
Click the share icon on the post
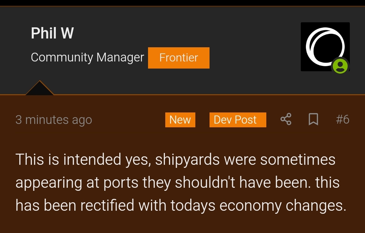point(286,119)
